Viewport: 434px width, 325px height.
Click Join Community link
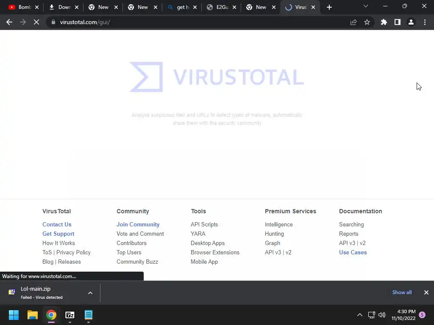(x=138, y=224)
